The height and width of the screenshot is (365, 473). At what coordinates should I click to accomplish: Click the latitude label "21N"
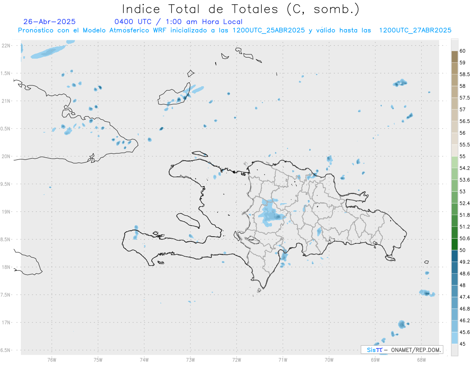(x=6, y=101)
